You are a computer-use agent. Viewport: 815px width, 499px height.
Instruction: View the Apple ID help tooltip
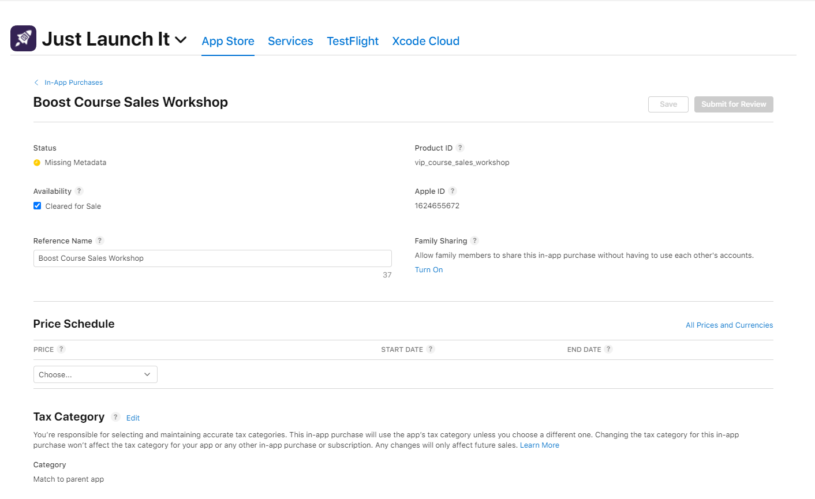[452, 191]
